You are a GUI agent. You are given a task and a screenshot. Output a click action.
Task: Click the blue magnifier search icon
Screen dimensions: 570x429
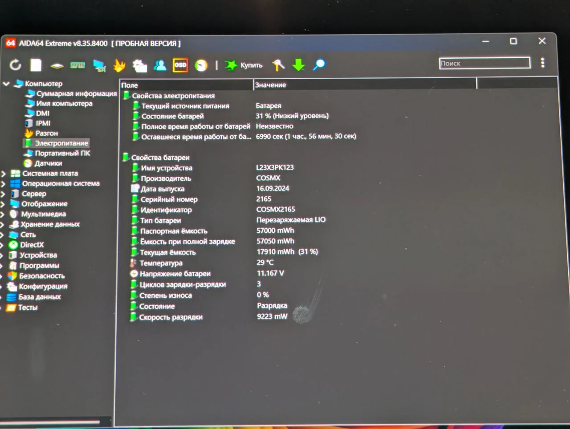(x=319, y=65)
